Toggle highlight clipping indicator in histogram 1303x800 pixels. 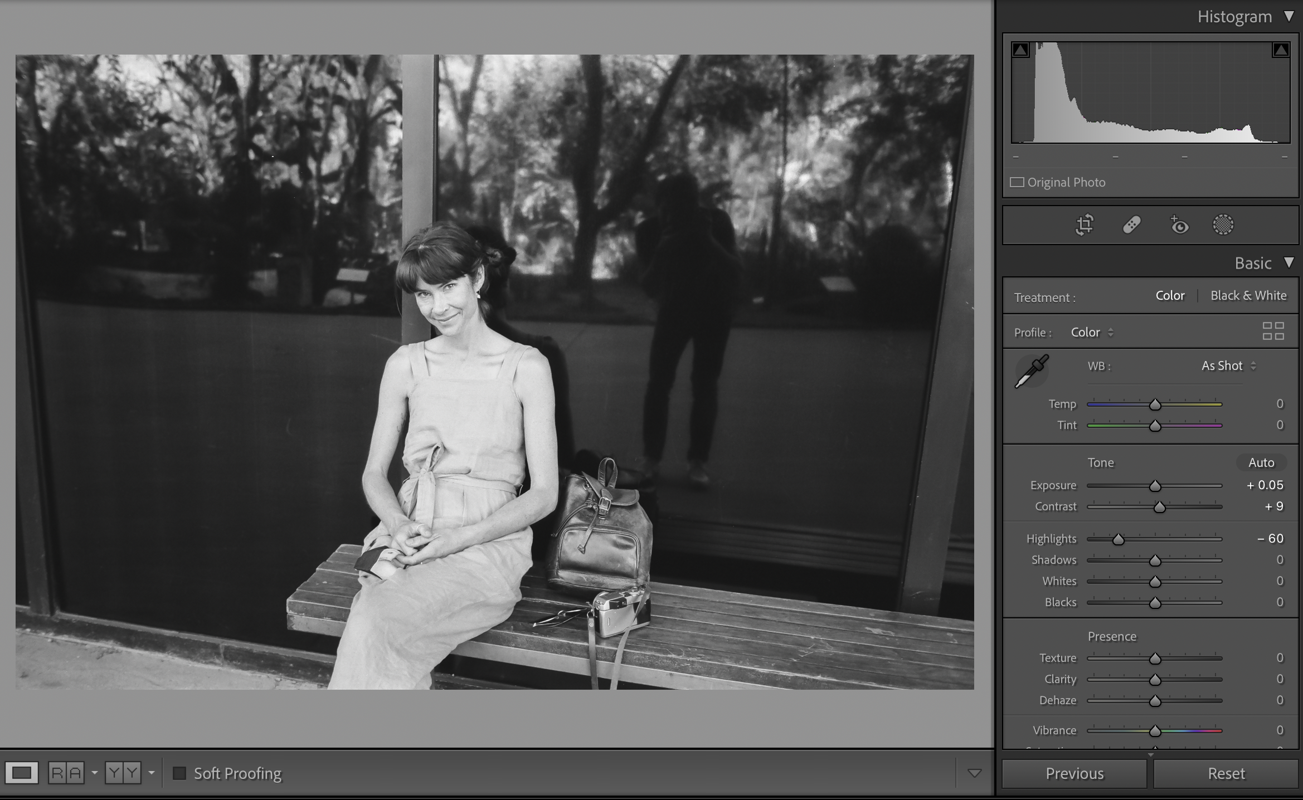tap(1280, 50)
